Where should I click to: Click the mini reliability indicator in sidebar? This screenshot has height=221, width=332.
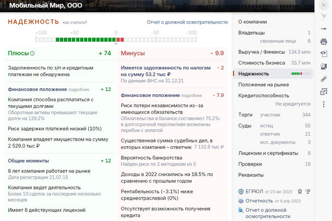(301, 74)
